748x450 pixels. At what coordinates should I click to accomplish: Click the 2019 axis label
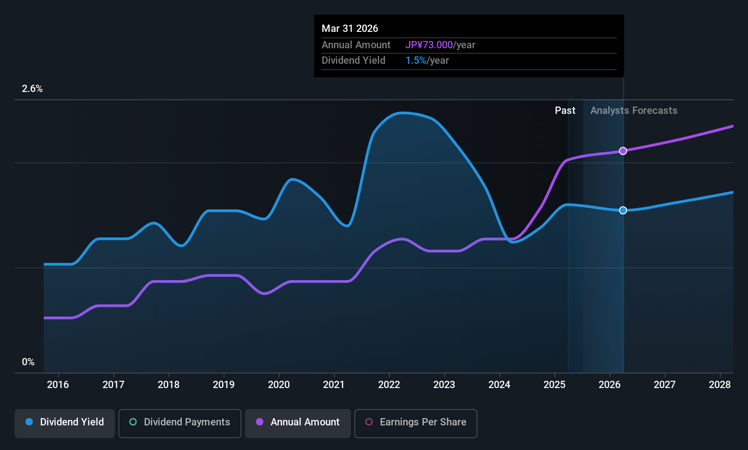coord(224,384)
